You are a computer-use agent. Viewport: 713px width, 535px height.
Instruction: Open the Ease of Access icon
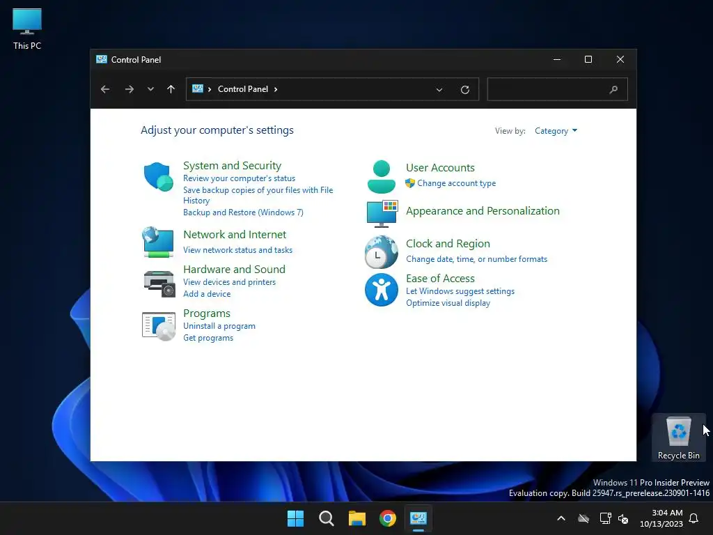tap(381, 290)
